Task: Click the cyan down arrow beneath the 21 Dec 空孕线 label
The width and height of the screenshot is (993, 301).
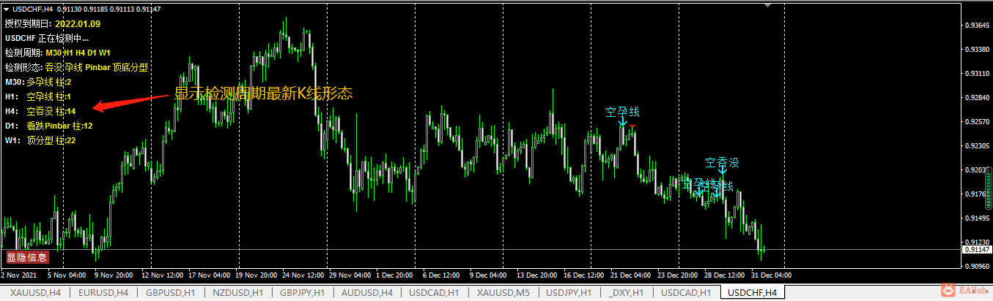Action: point(623,123)
